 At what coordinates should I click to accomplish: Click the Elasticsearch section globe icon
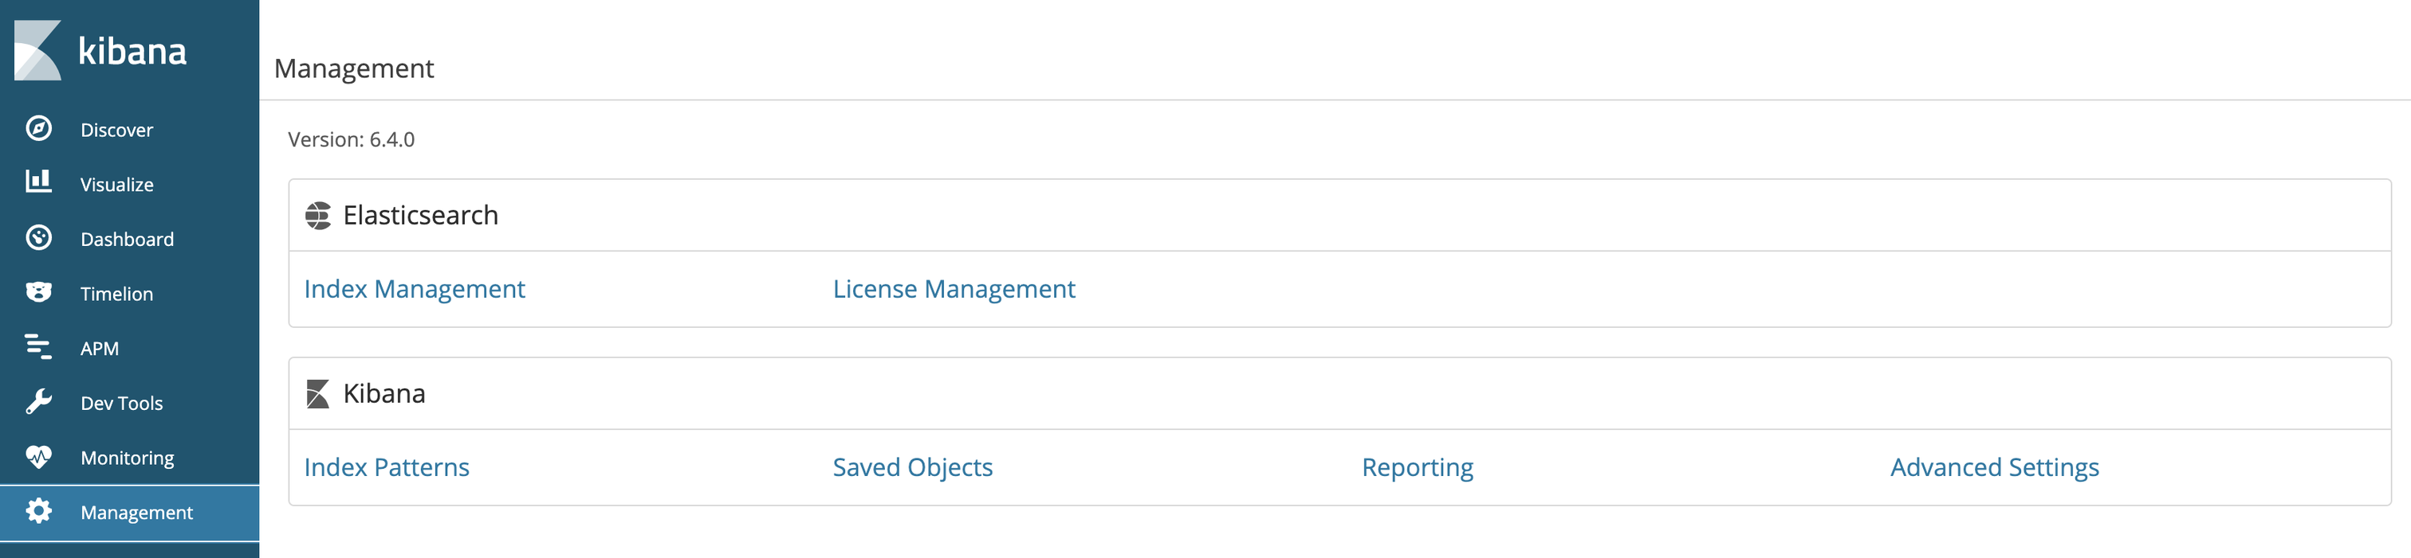tap(318, 216)
